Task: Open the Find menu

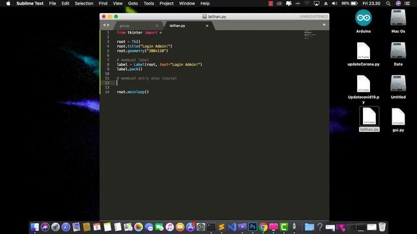Action: [103, 3]
